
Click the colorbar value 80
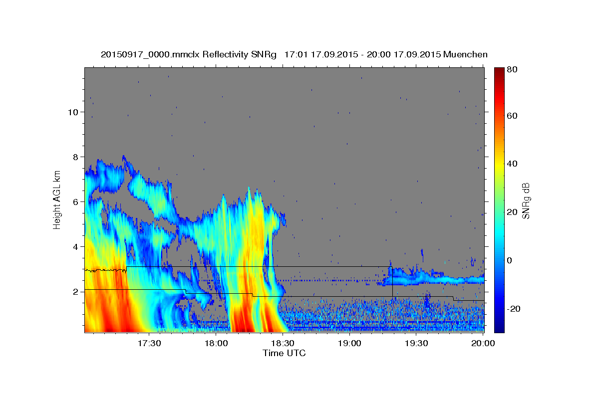(513, 69)
